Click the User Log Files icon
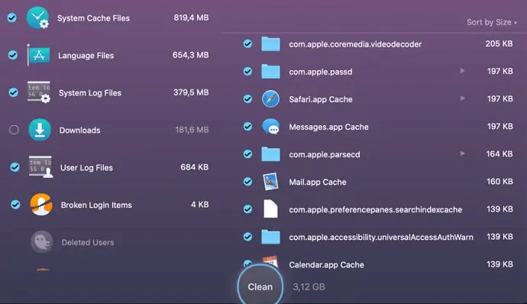Viewport: 527px width, 304px height. 40,167
